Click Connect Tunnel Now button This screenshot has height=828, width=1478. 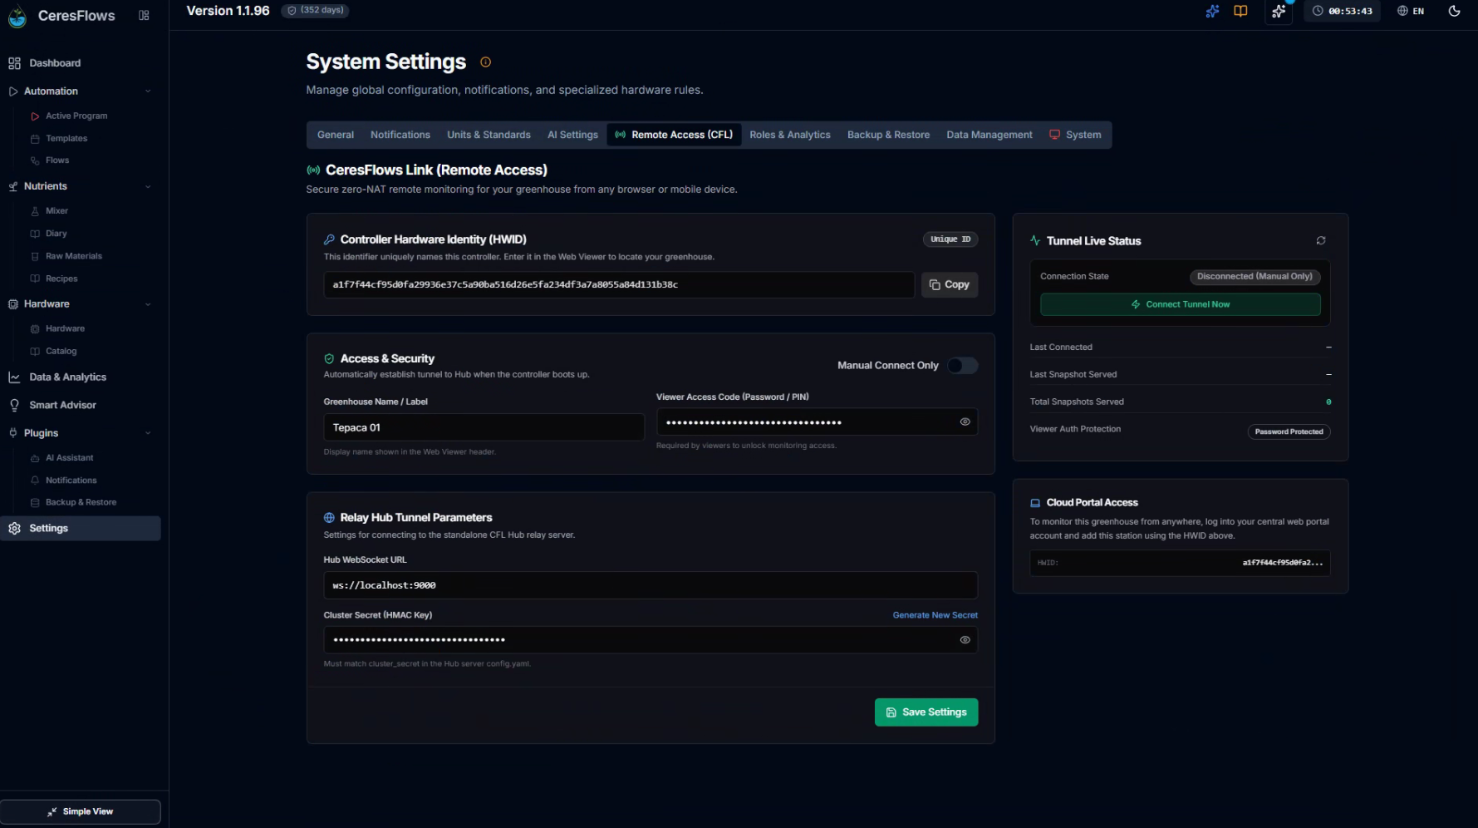click(1180, 304)
